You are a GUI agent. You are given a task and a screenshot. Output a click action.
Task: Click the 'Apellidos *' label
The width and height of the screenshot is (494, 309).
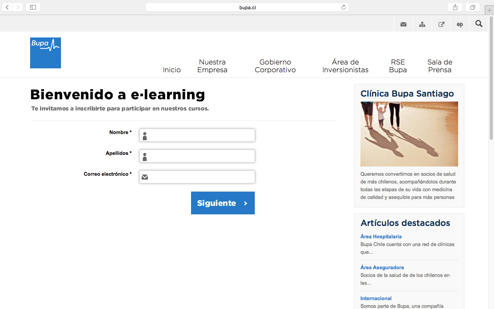click(119, 153)
